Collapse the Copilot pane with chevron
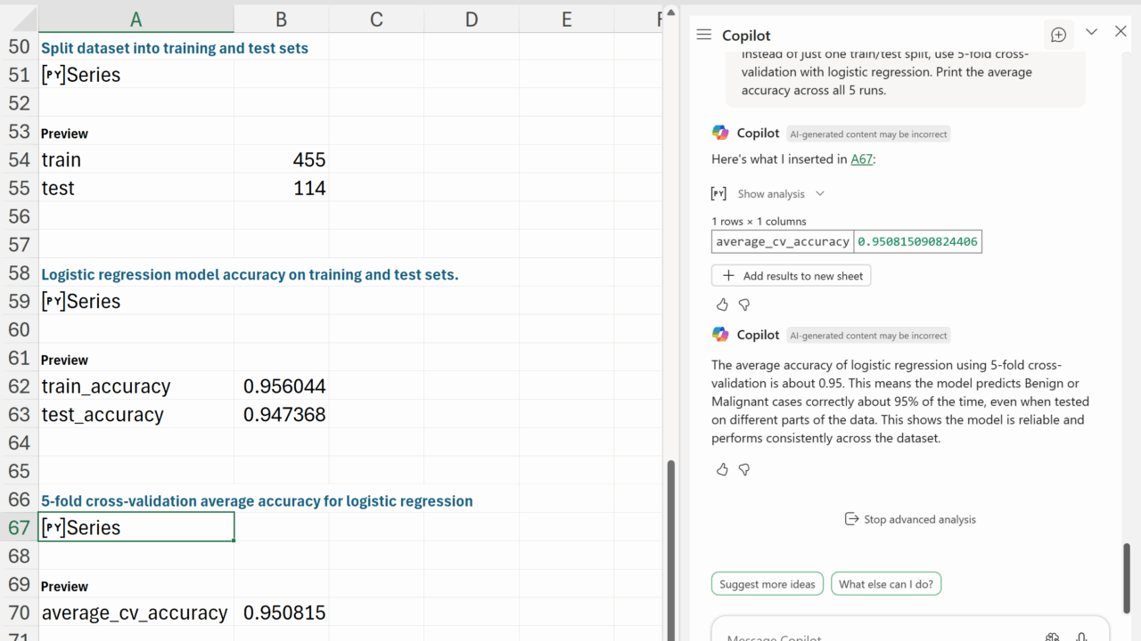The image size is (1141, 641). click(1091, 32)
